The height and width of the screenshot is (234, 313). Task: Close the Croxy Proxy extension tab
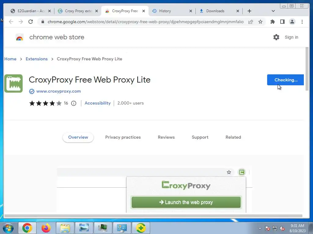(x=97, y=11)
